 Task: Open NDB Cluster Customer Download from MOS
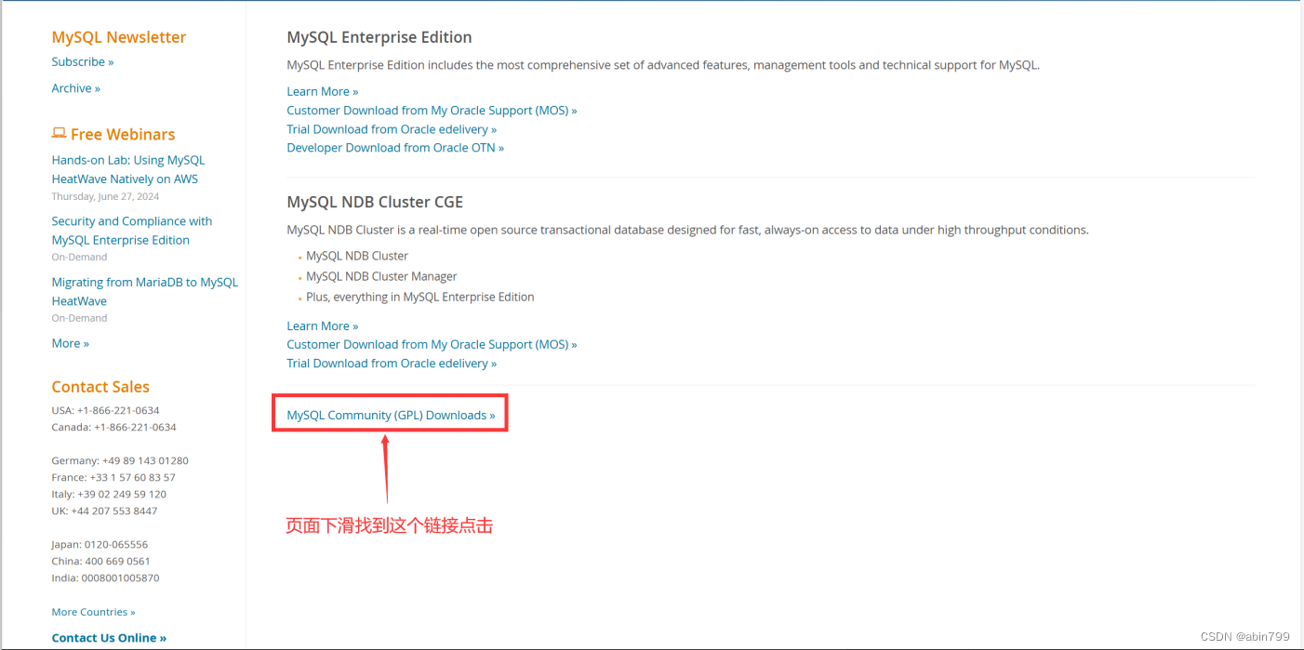(432, 344)
